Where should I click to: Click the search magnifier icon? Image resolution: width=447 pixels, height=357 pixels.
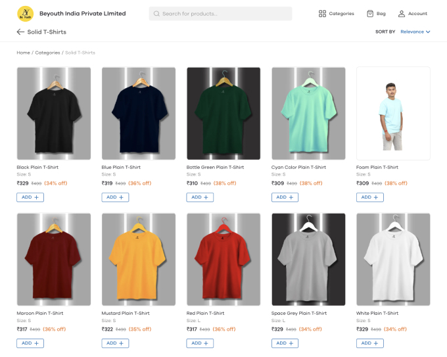pyautogui.click(x=156, y=14)
